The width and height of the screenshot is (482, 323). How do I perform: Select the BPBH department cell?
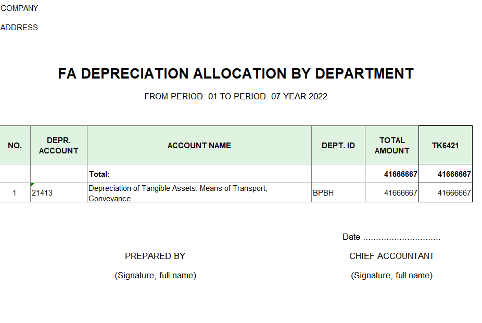[323, 193]
